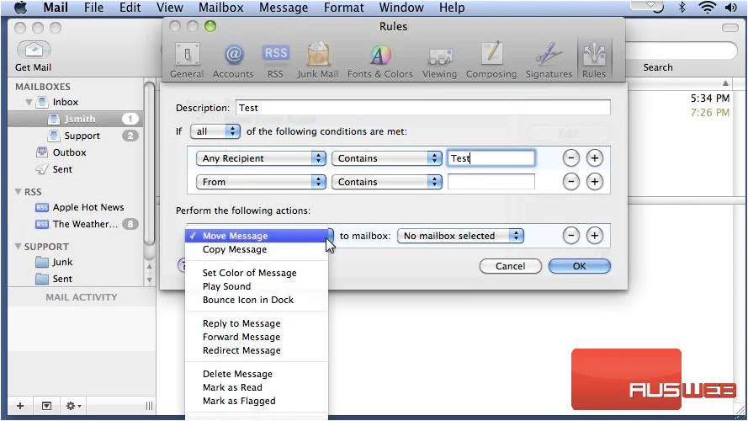748x421 pixels.
Task: Choose Delete Message action
Action: pyautogui.click(x=257, y=374)
